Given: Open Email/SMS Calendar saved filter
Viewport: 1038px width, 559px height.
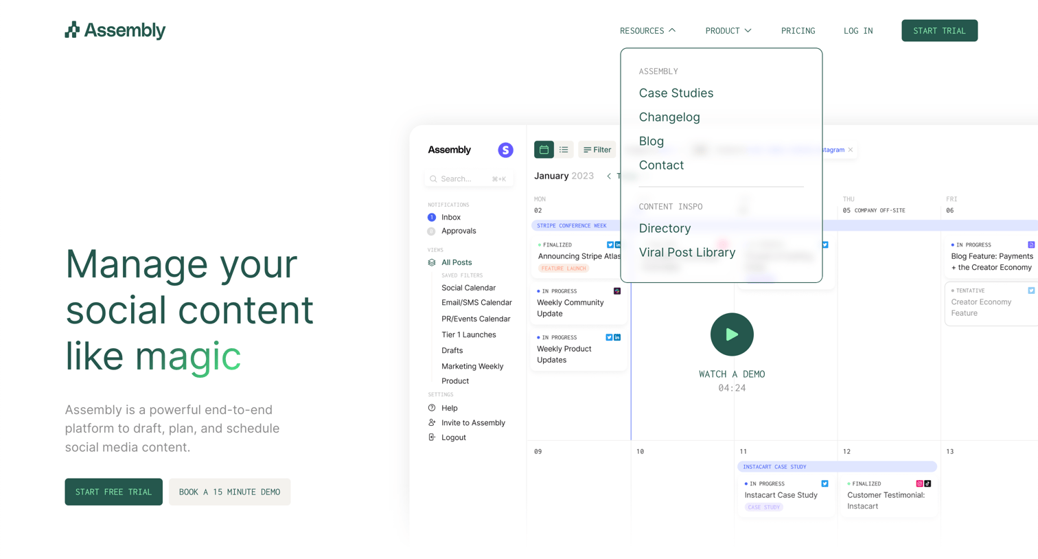Looking at the screenshot, I should coord(476,302).
